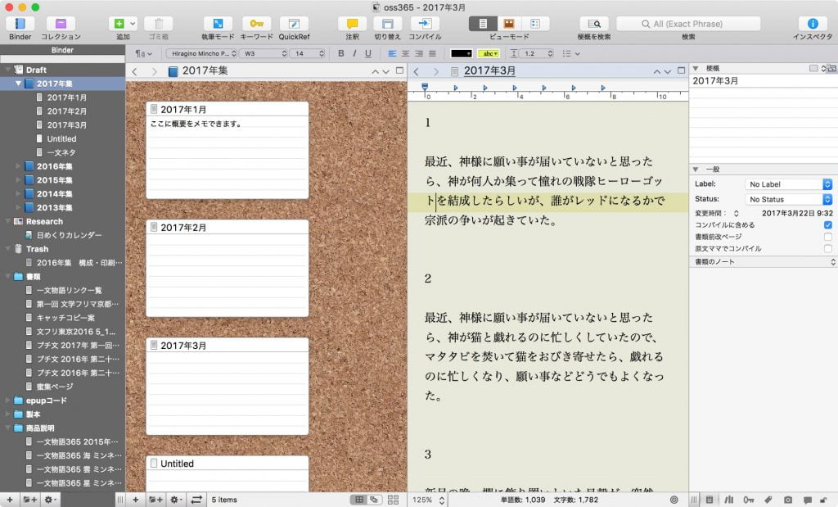Apply bold formatting
Viewport: 838px width, 507px height.
pos(341,53)
